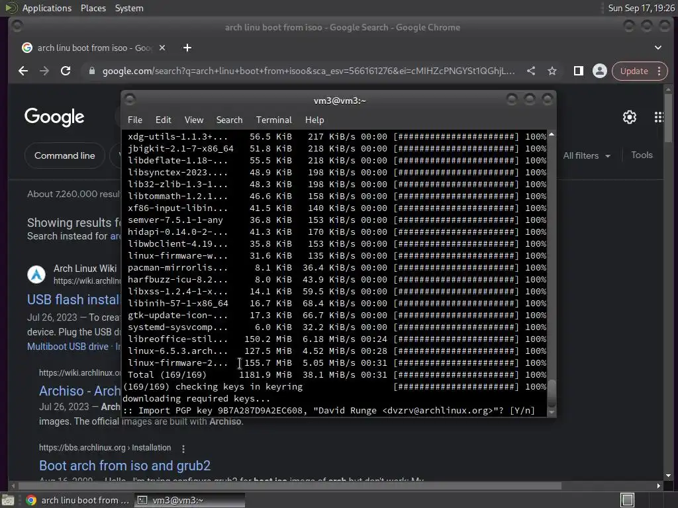Click 'downloading required keys...' text
678x508 pixels.
click(x=196, y=398)
